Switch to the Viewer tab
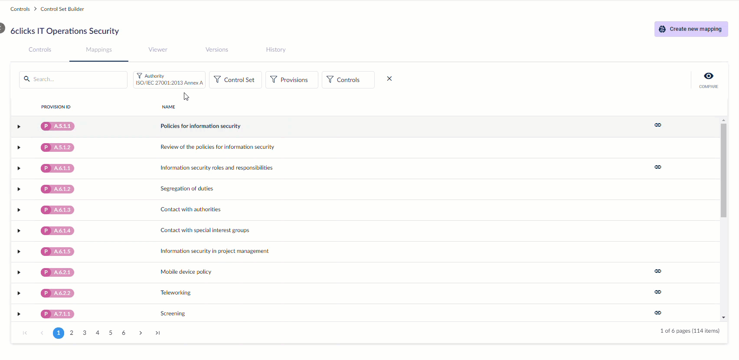This screenshot has width=739, height=360. (158, 50)
